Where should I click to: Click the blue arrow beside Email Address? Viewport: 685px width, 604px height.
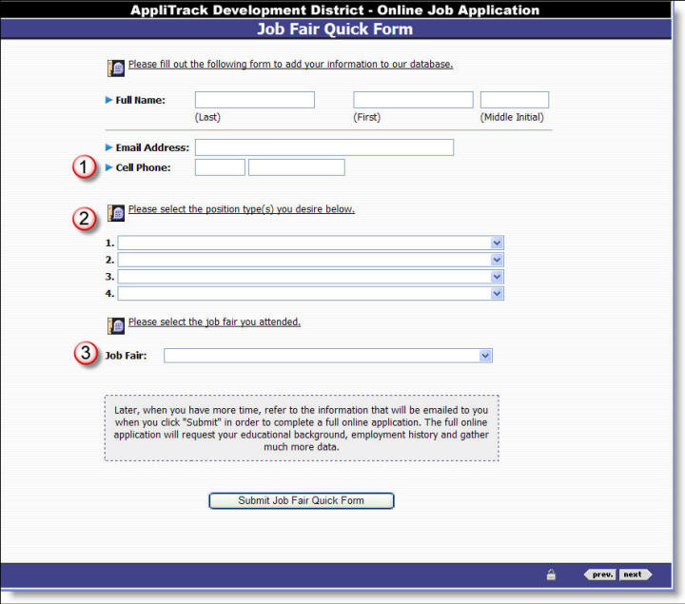click(x=108, y=147)
